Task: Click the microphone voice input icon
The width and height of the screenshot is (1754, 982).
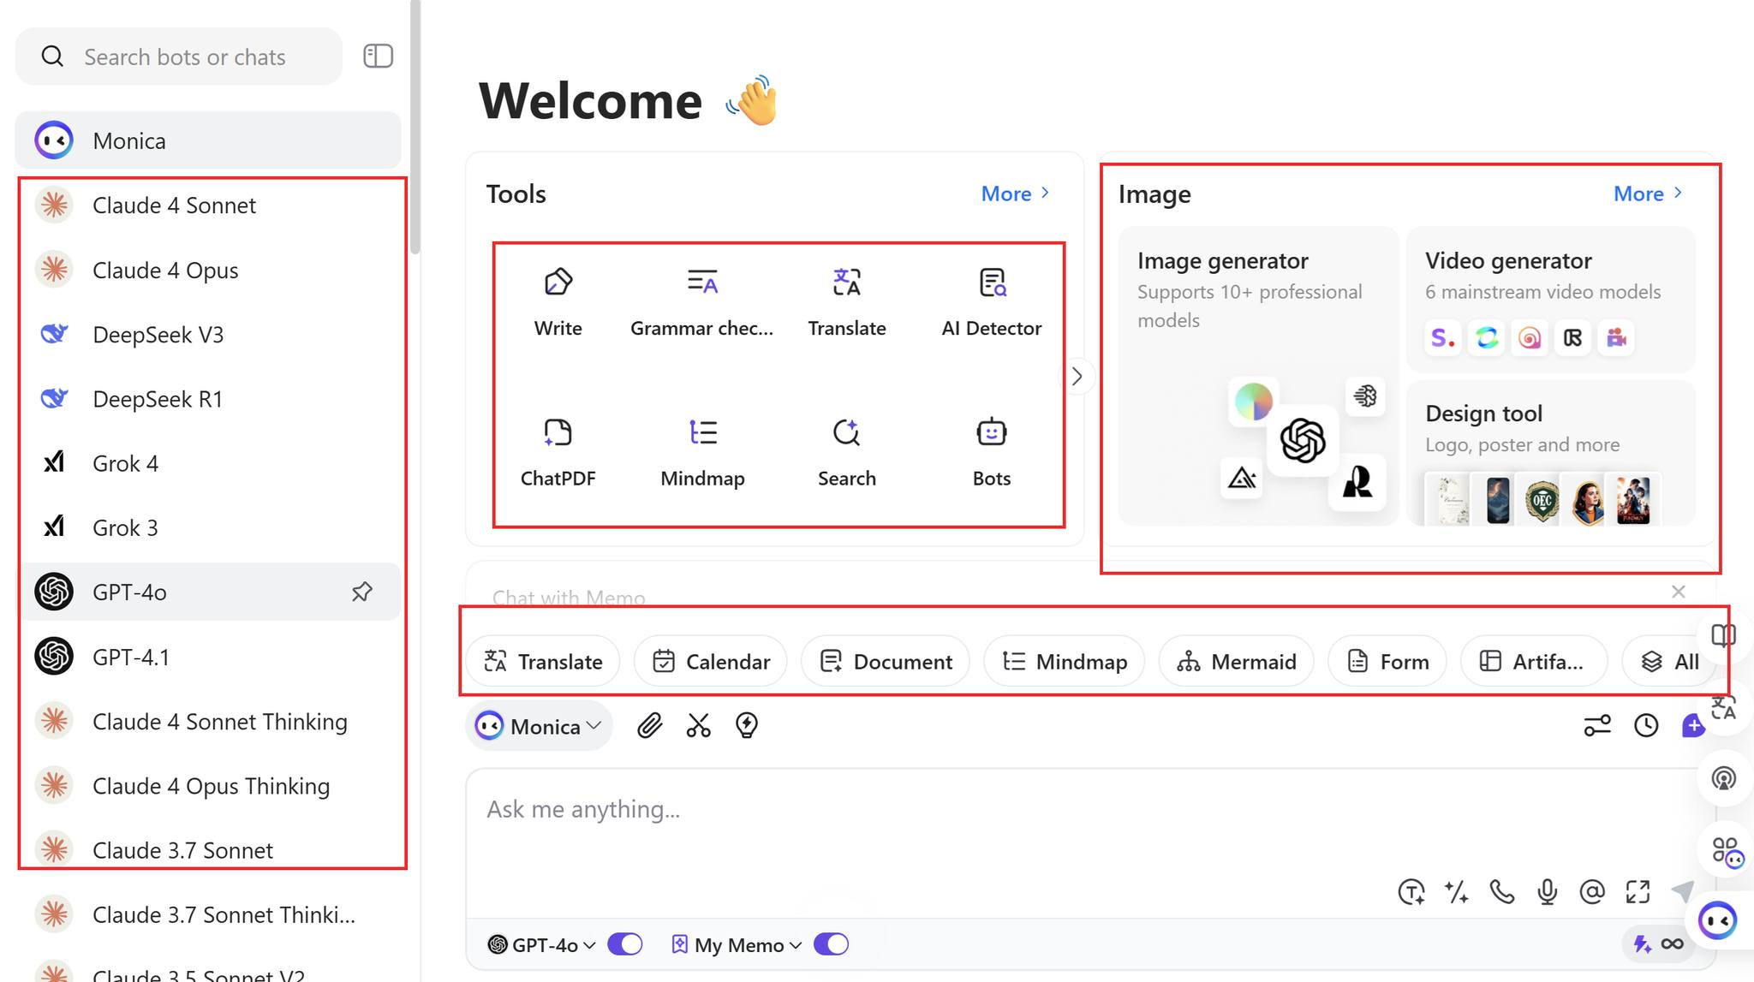Action: 1547,892
